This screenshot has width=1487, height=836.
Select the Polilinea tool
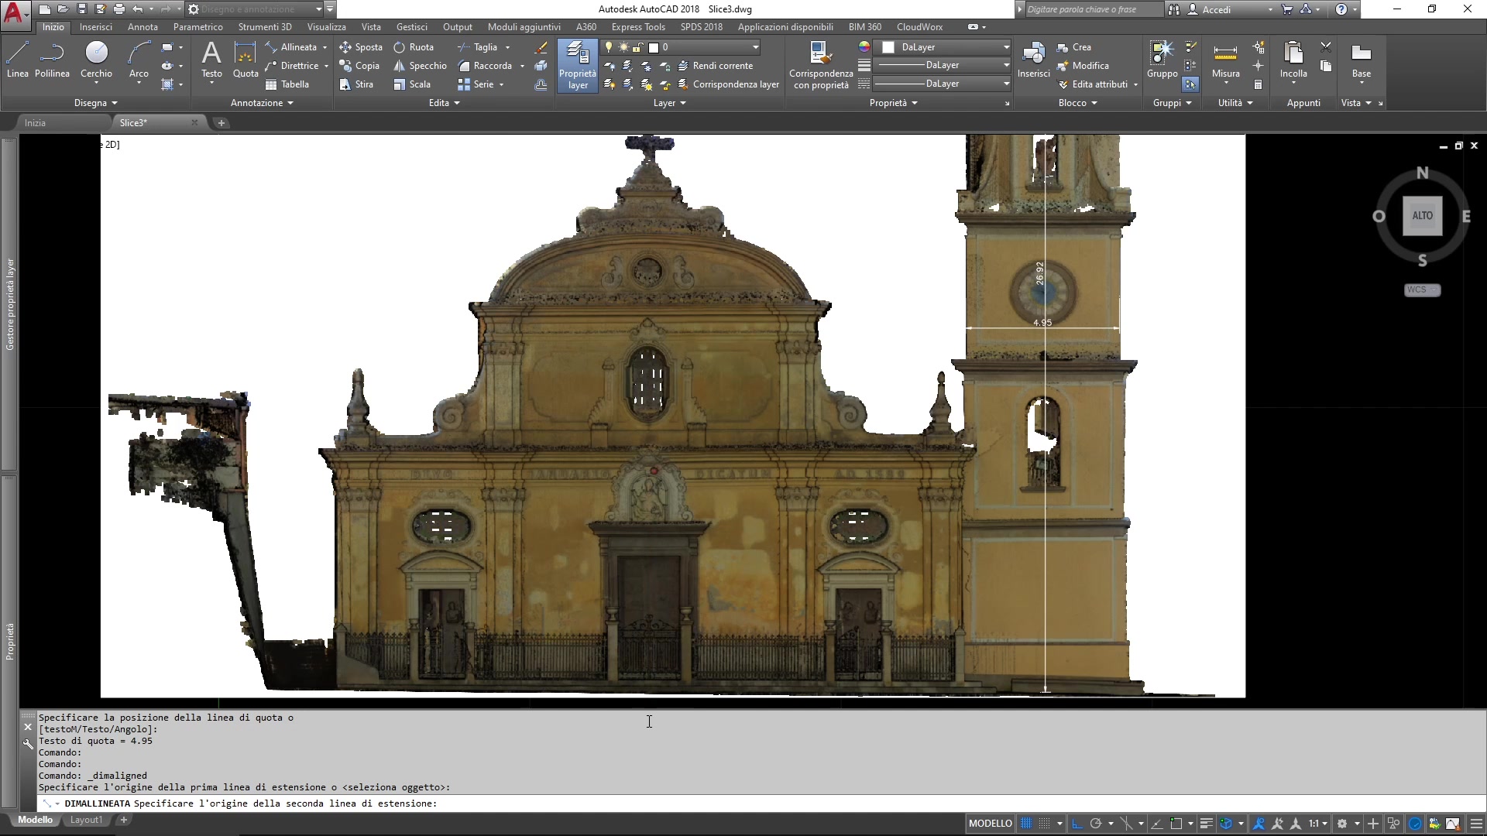point(52,60)
